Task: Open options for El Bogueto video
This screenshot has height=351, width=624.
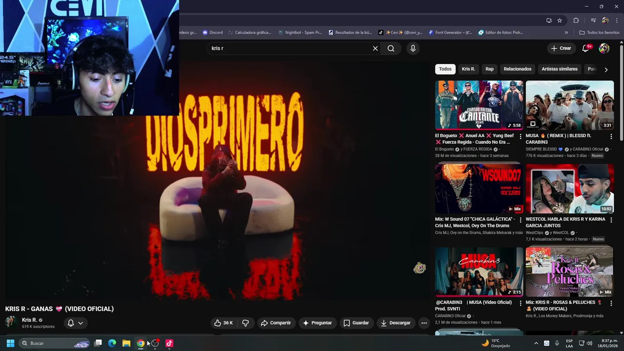Action: (521, 136)
